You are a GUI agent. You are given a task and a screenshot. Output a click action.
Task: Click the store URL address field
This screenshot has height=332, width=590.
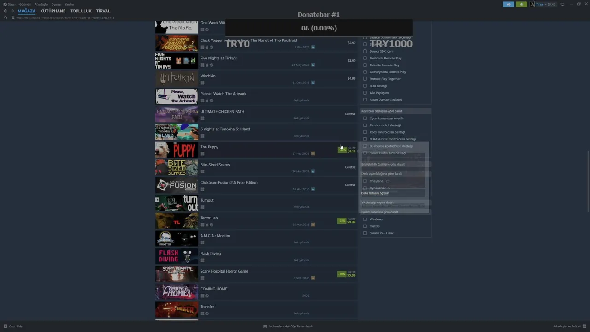[65, 18]
